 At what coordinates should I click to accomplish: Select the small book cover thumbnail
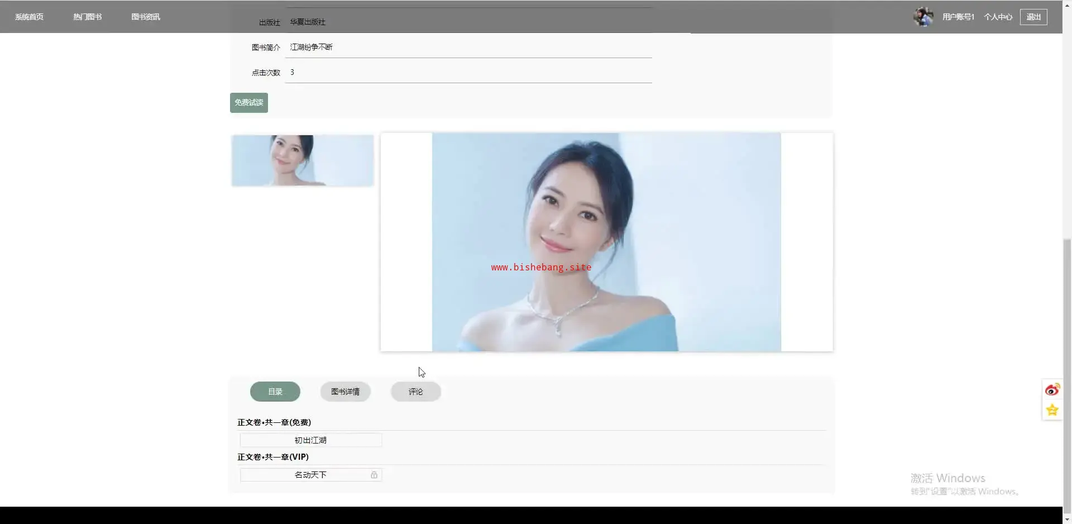303,160
